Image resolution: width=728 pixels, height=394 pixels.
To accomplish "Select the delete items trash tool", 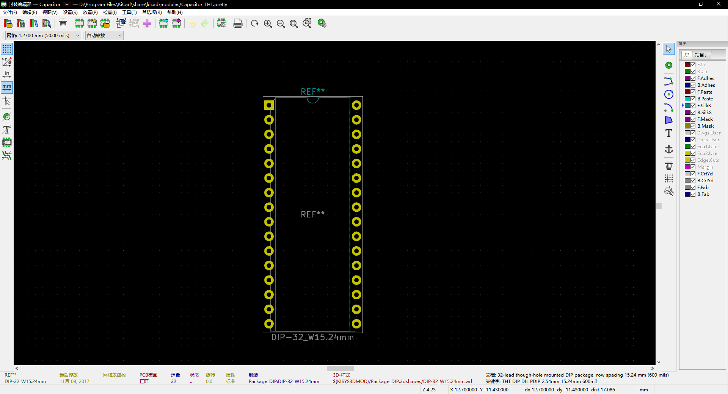I will (x=669, y=166).
